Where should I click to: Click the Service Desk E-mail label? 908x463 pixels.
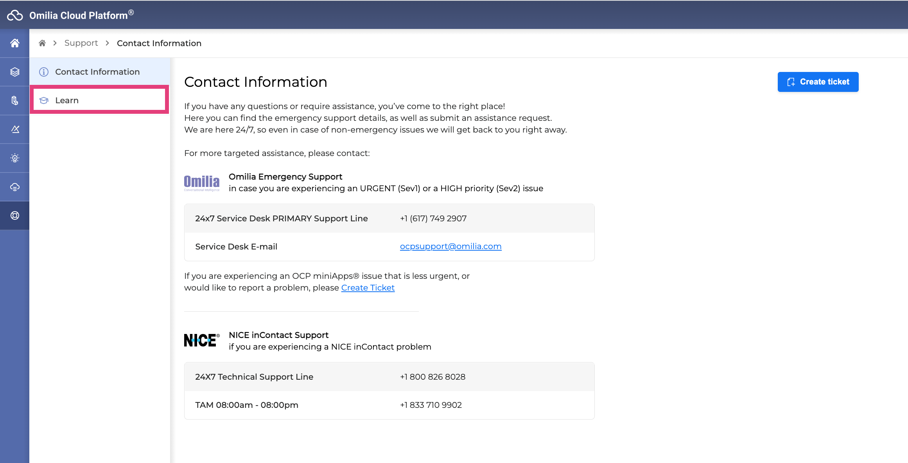point(236,247)
